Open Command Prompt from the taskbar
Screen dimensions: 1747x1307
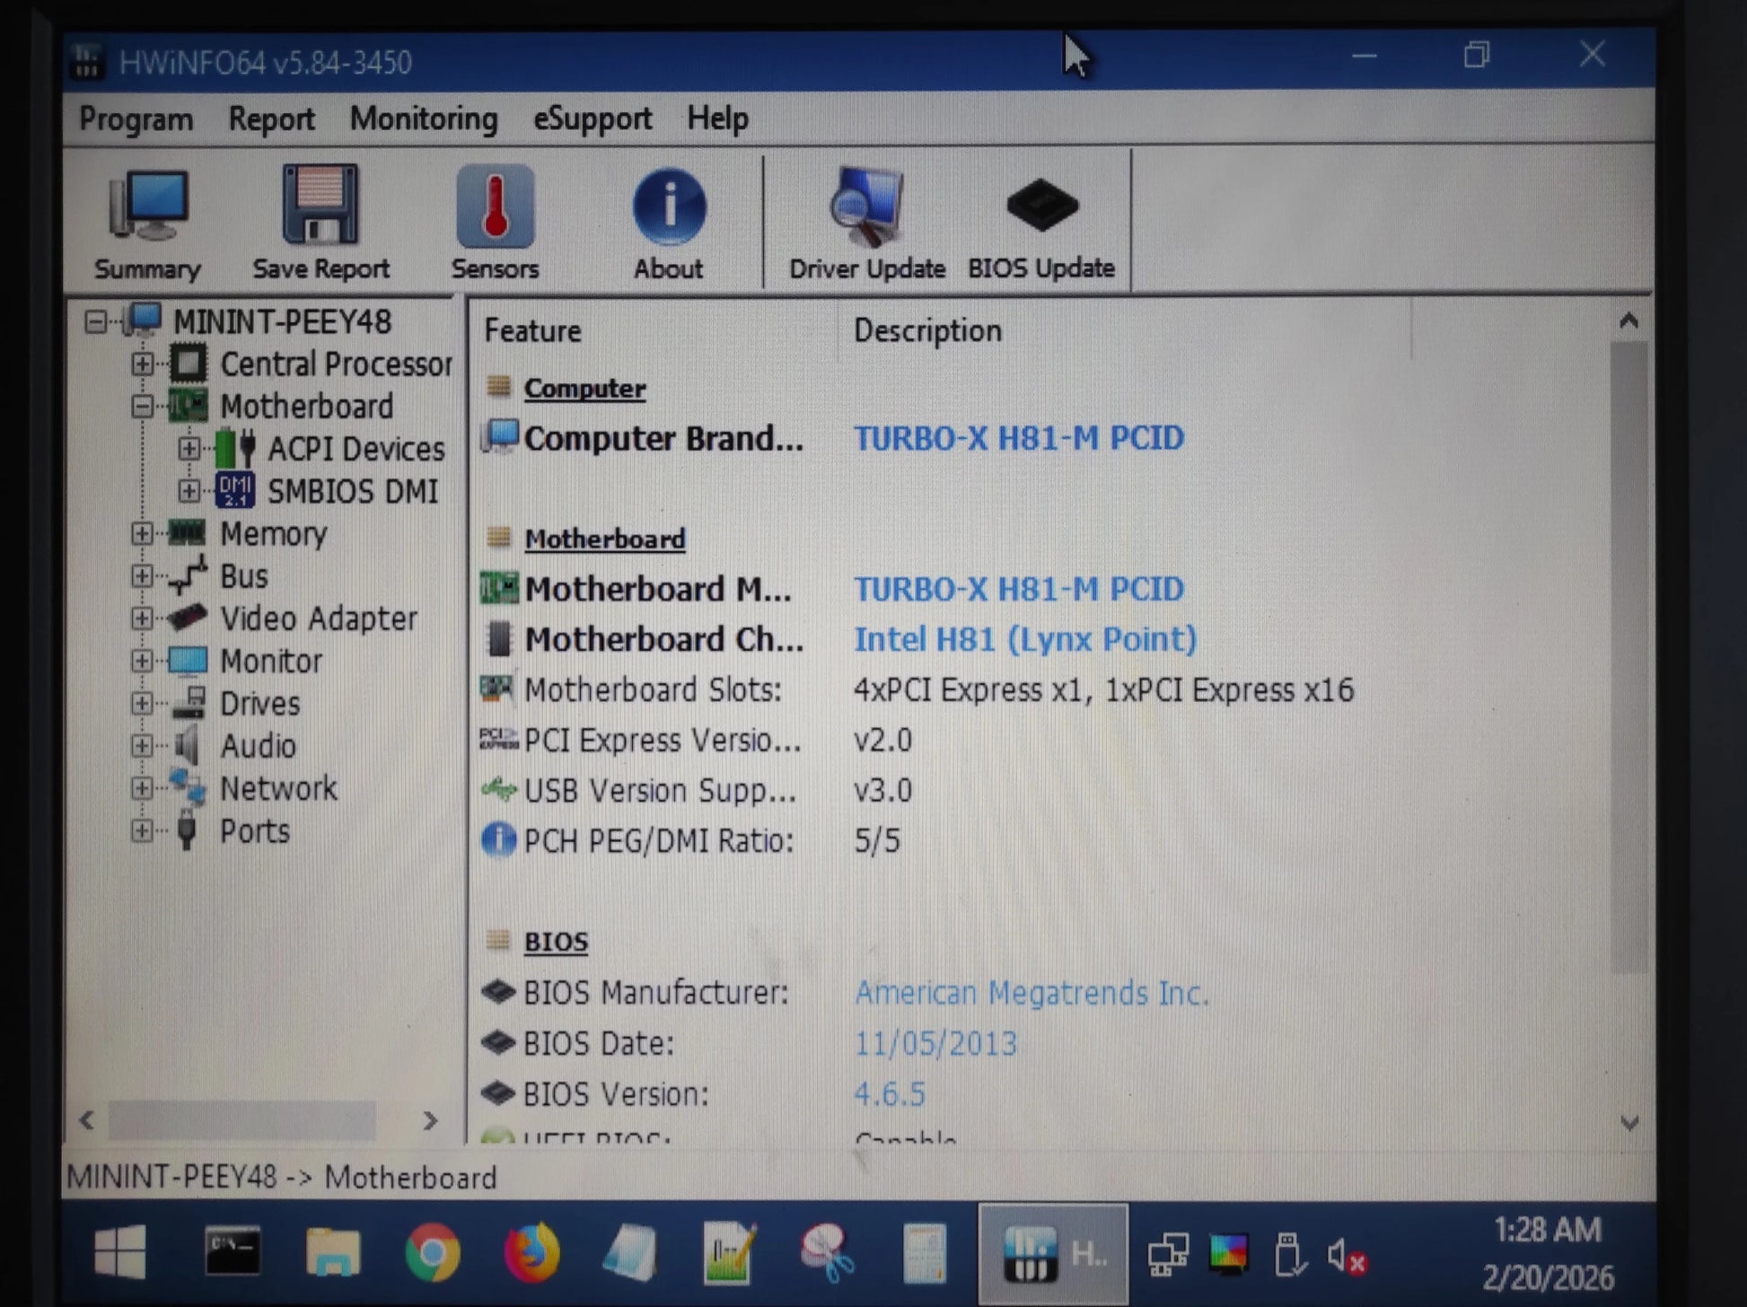(233, 1251)
